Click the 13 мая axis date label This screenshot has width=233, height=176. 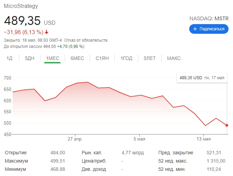pos(204,139)
